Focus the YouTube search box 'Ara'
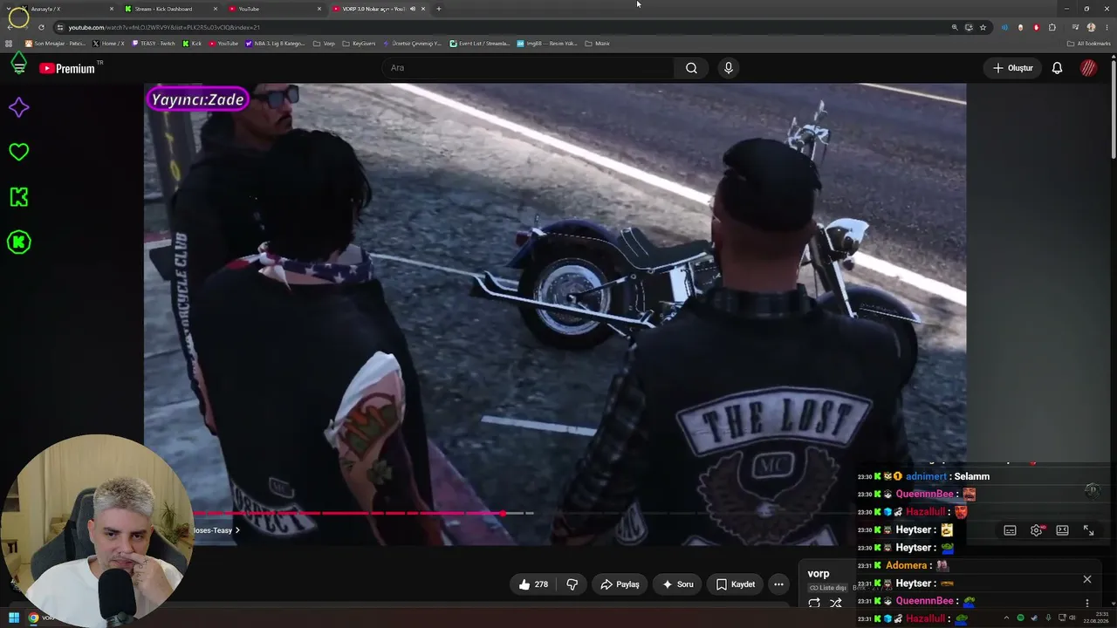The image size is (1117, 628). tap(527, 68)
